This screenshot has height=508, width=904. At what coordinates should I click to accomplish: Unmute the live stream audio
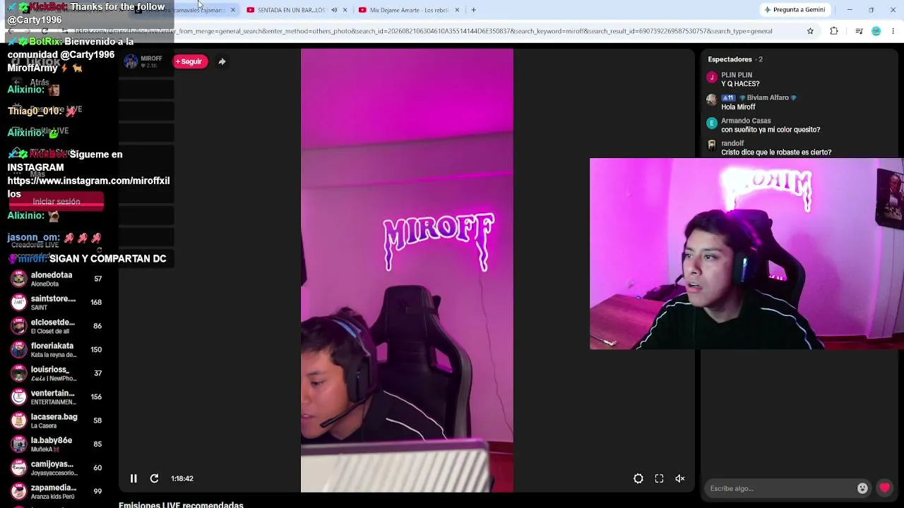click(680, 478)
